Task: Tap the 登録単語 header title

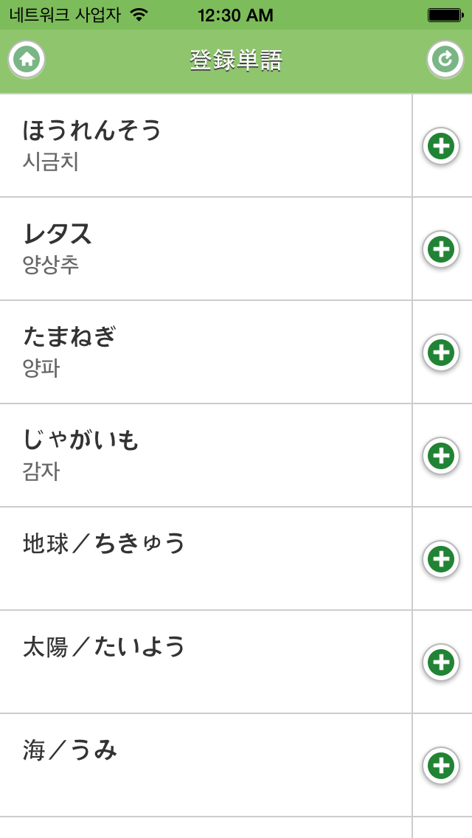Action: [x=236, y=60]
